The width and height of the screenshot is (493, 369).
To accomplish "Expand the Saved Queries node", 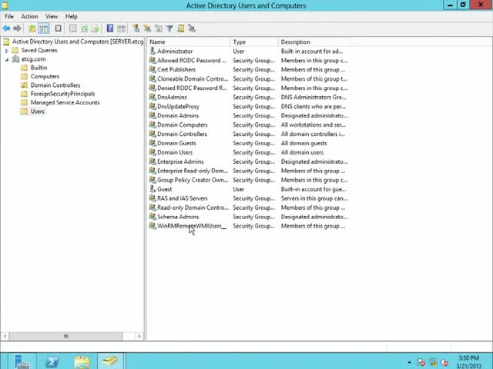I will [7, 51].
